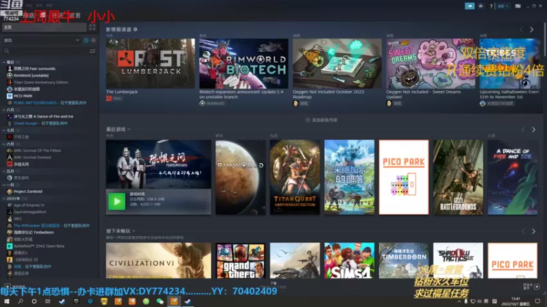Image resolution: width=547 pixels, height=307 pixels.
Task: Select the 主页 home button
Action: [44, 27]
